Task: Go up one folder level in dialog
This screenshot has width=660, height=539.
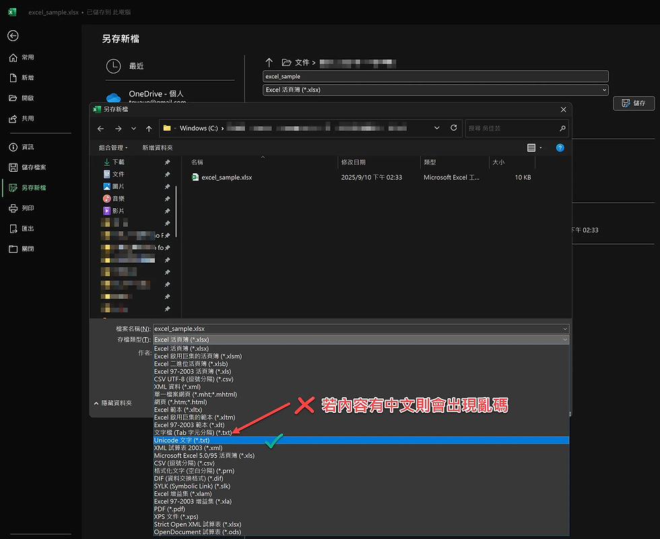Action: (x=149, y=129)
